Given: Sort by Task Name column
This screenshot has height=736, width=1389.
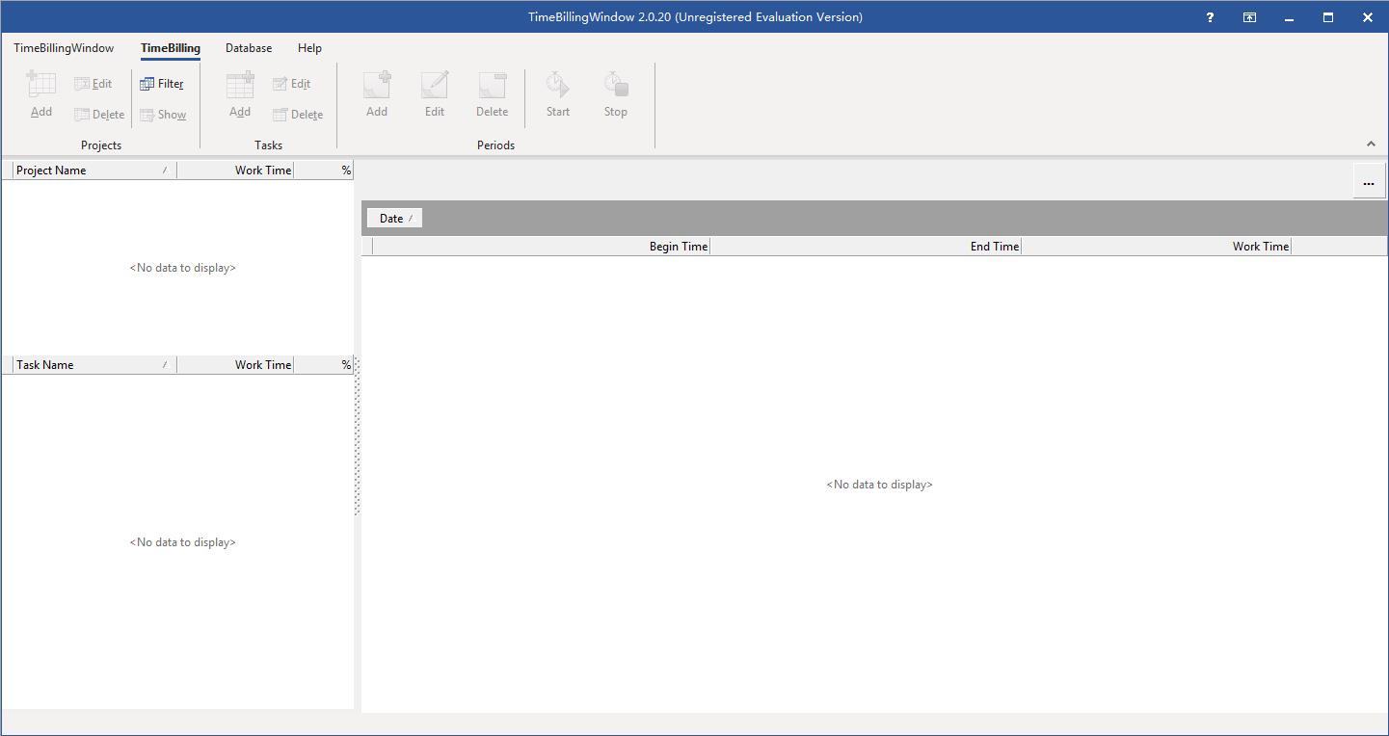Looking at the screenshot, I should click(94, 365).
